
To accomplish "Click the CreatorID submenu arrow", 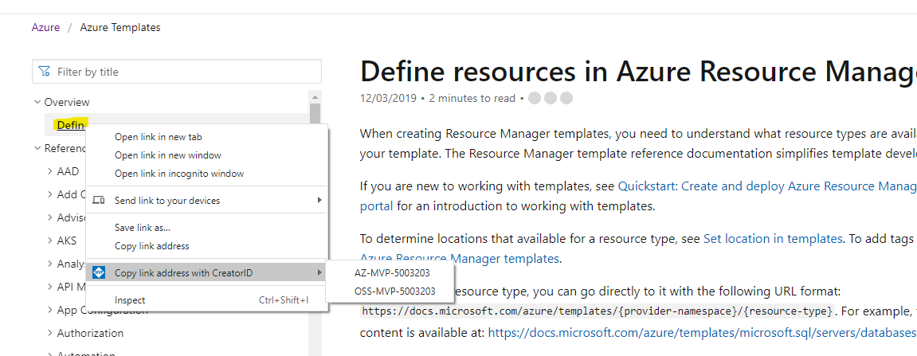I will coord(319,272).
